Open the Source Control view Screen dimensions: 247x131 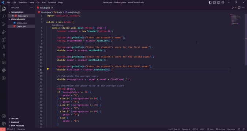coord(4,24)
